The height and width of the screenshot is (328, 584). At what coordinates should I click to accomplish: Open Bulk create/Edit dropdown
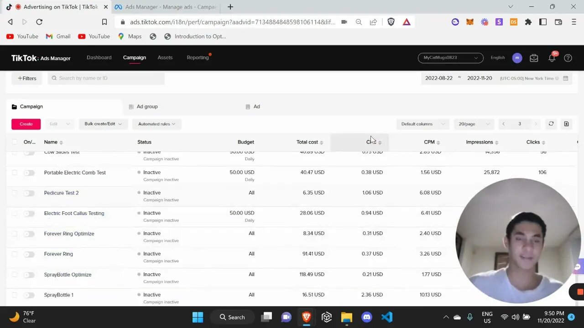click(103, 124)
